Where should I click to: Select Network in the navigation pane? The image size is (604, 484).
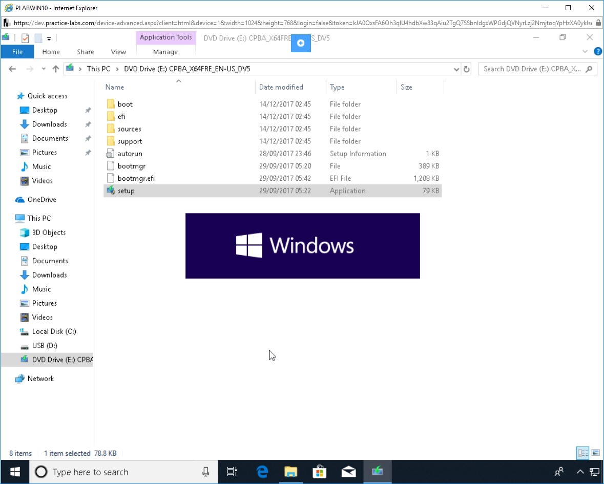click(x=40, y=378)
